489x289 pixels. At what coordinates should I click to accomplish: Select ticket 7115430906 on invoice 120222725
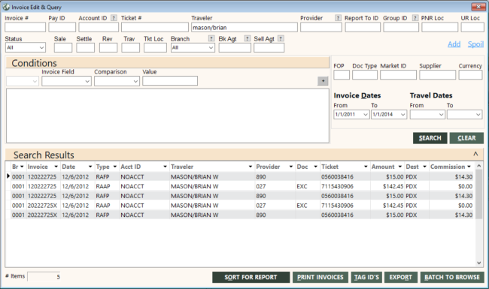(x=338, y=186)
